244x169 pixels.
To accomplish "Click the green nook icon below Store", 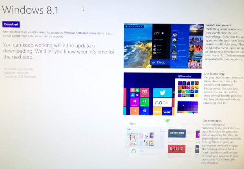I will pos(133,151).
